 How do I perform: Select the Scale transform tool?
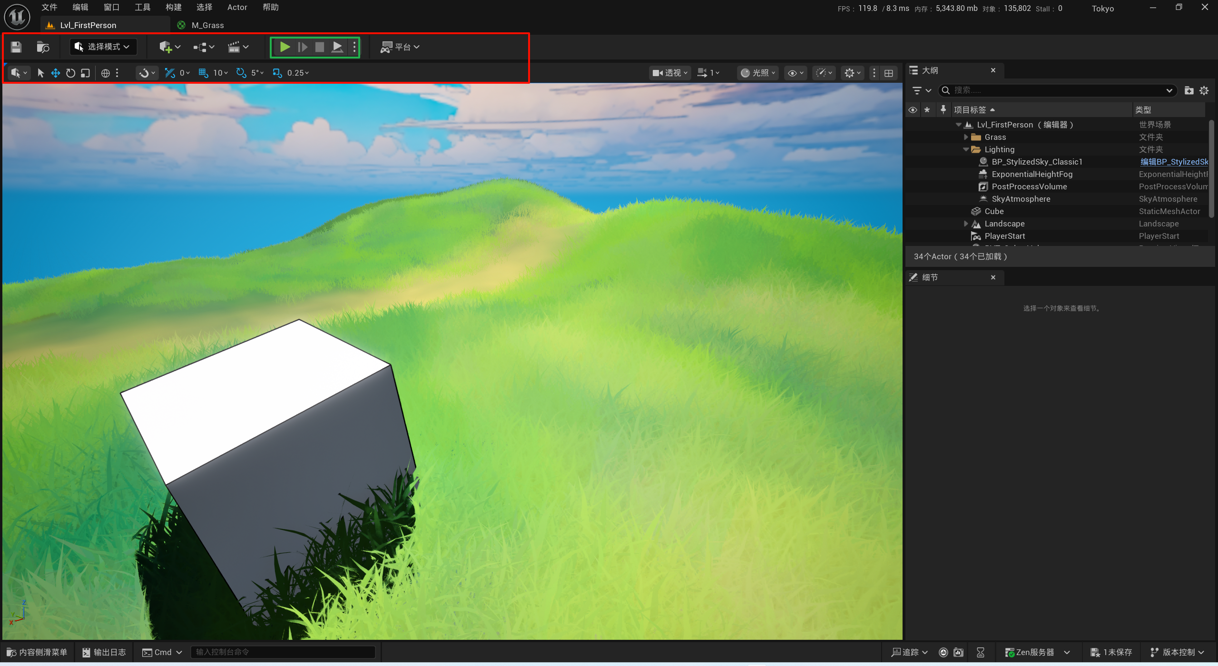85,73
